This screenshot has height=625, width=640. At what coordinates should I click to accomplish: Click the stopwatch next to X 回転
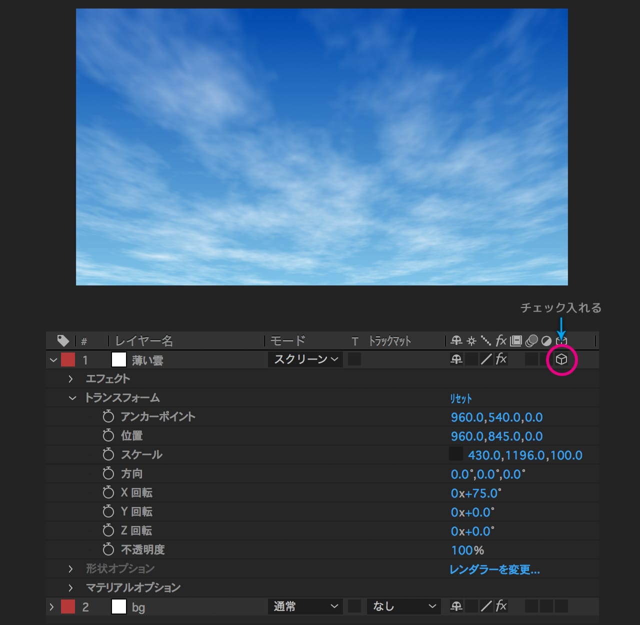pyautogui.click(x=108, y=492)
